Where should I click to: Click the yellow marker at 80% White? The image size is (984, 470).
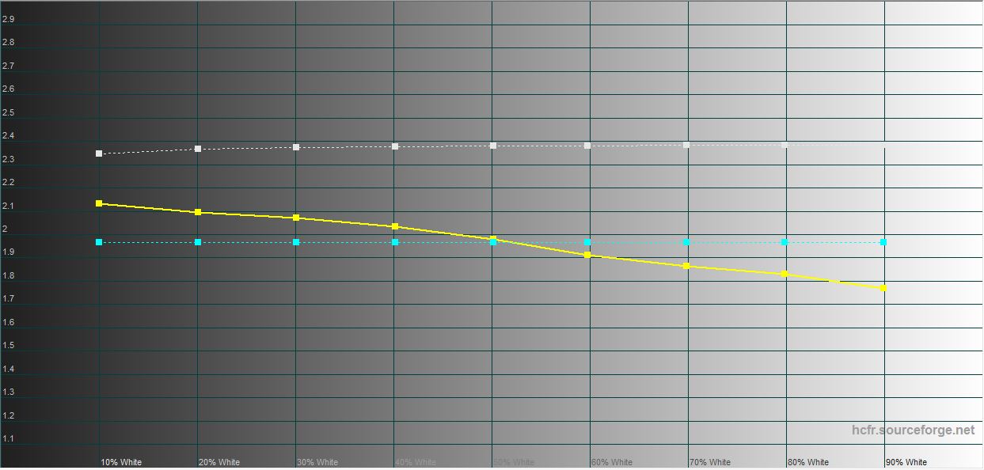[785, 274]
